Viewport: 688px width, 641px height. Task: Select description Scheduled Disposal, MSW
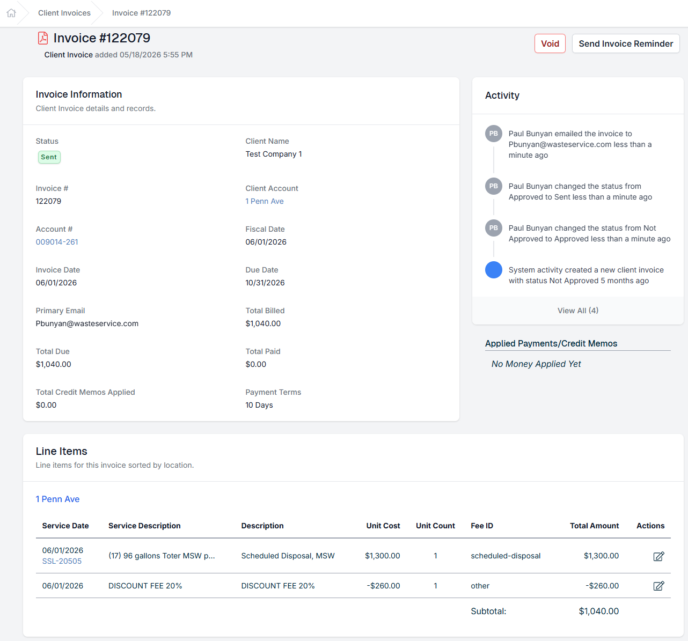288,556
